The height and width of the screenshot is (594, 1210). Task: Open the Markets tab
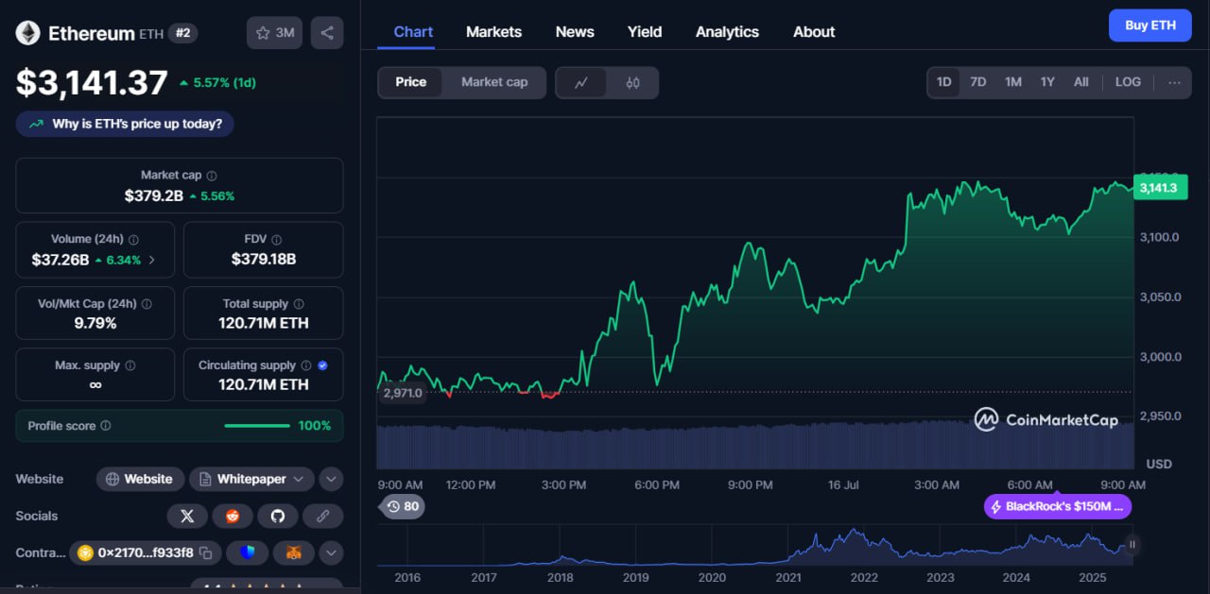[493, 32]
